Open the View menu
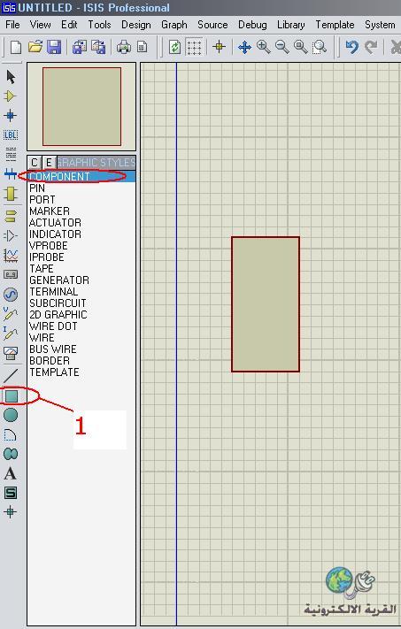This screenshot has width=401, height=629. (x=40, y=25)
